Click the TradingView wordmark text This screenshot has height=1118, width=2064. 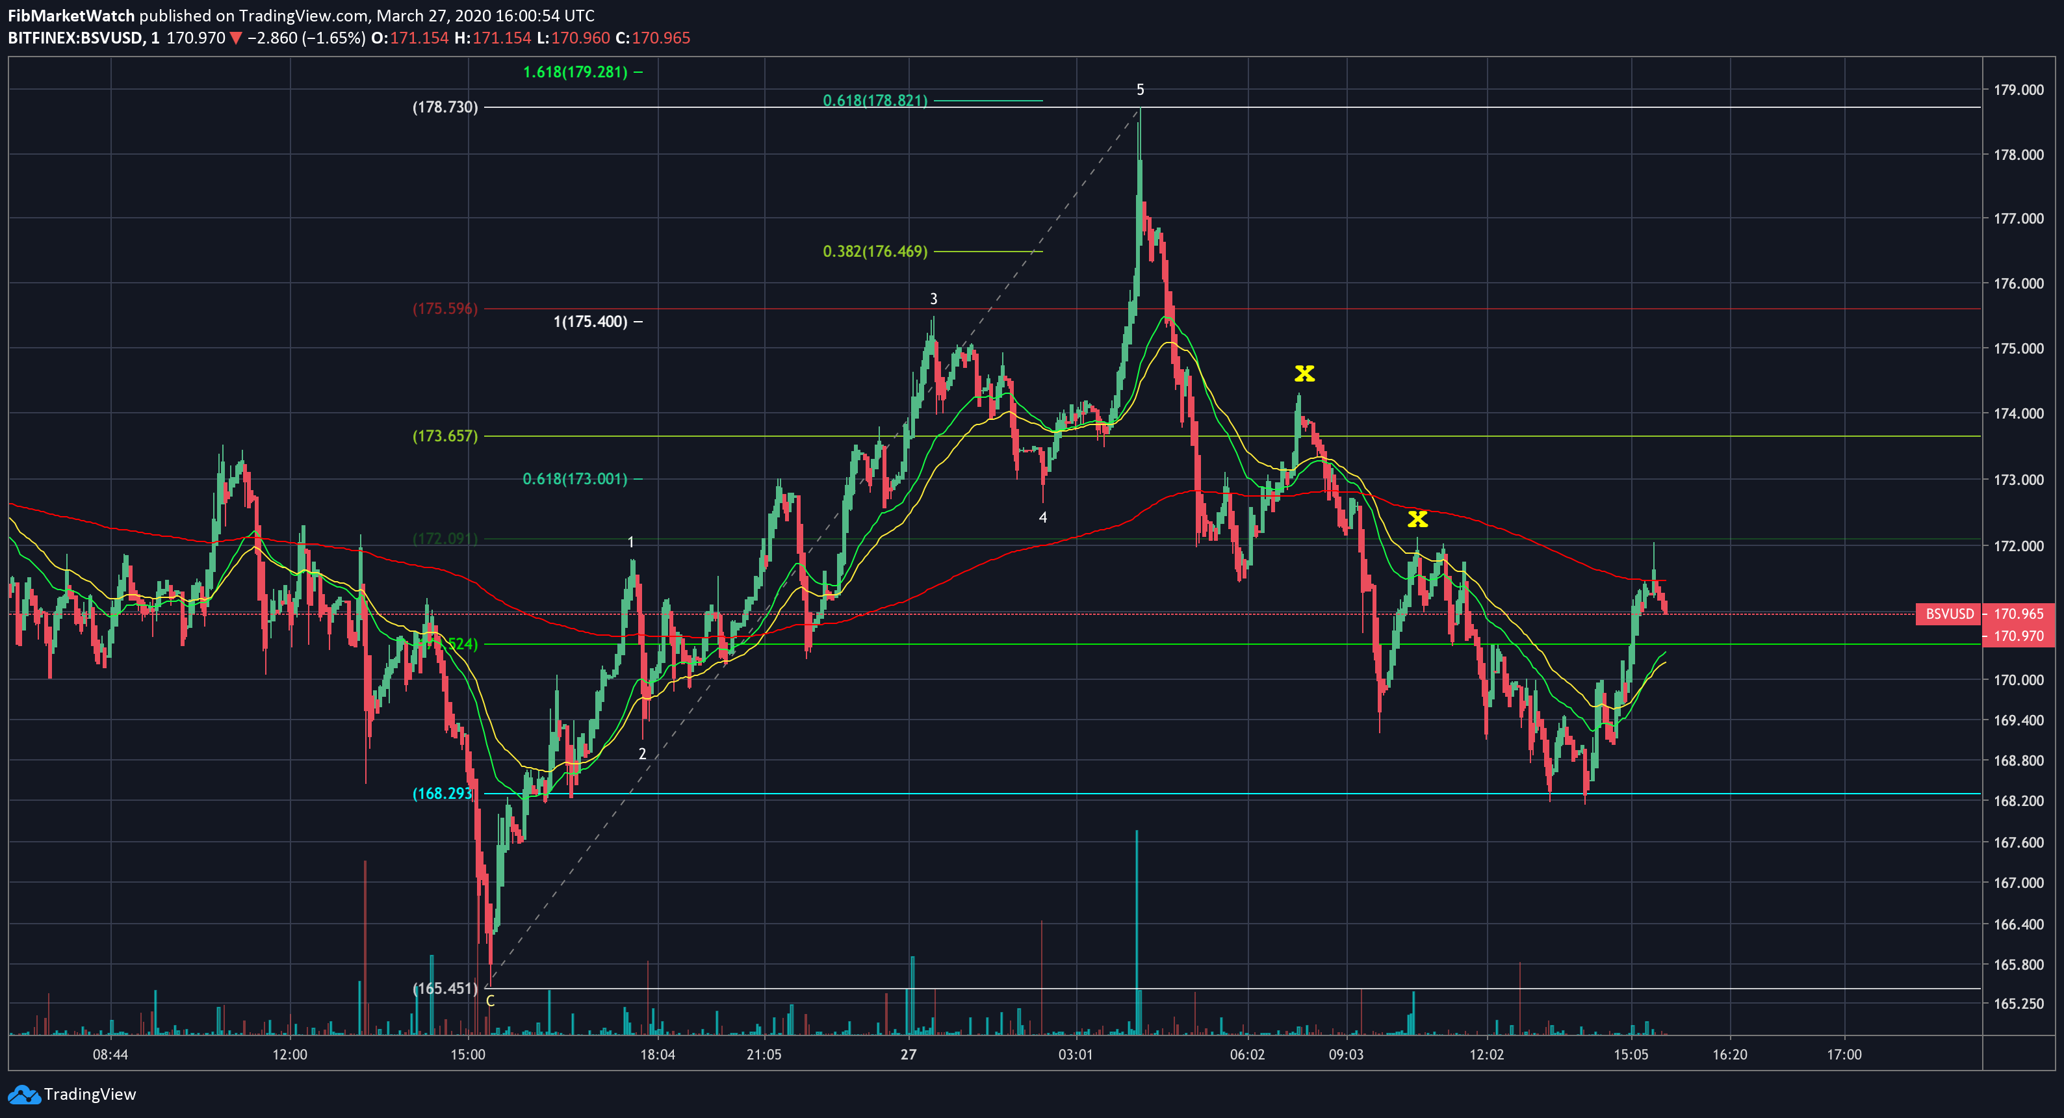(90, 1095)
